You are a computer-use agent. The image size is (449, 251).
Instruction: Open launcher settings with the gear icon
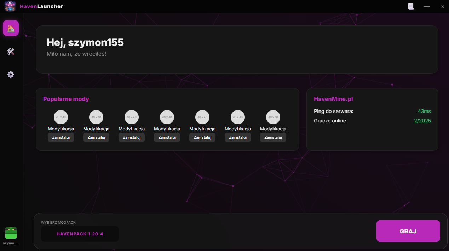[x=11, y=74]
